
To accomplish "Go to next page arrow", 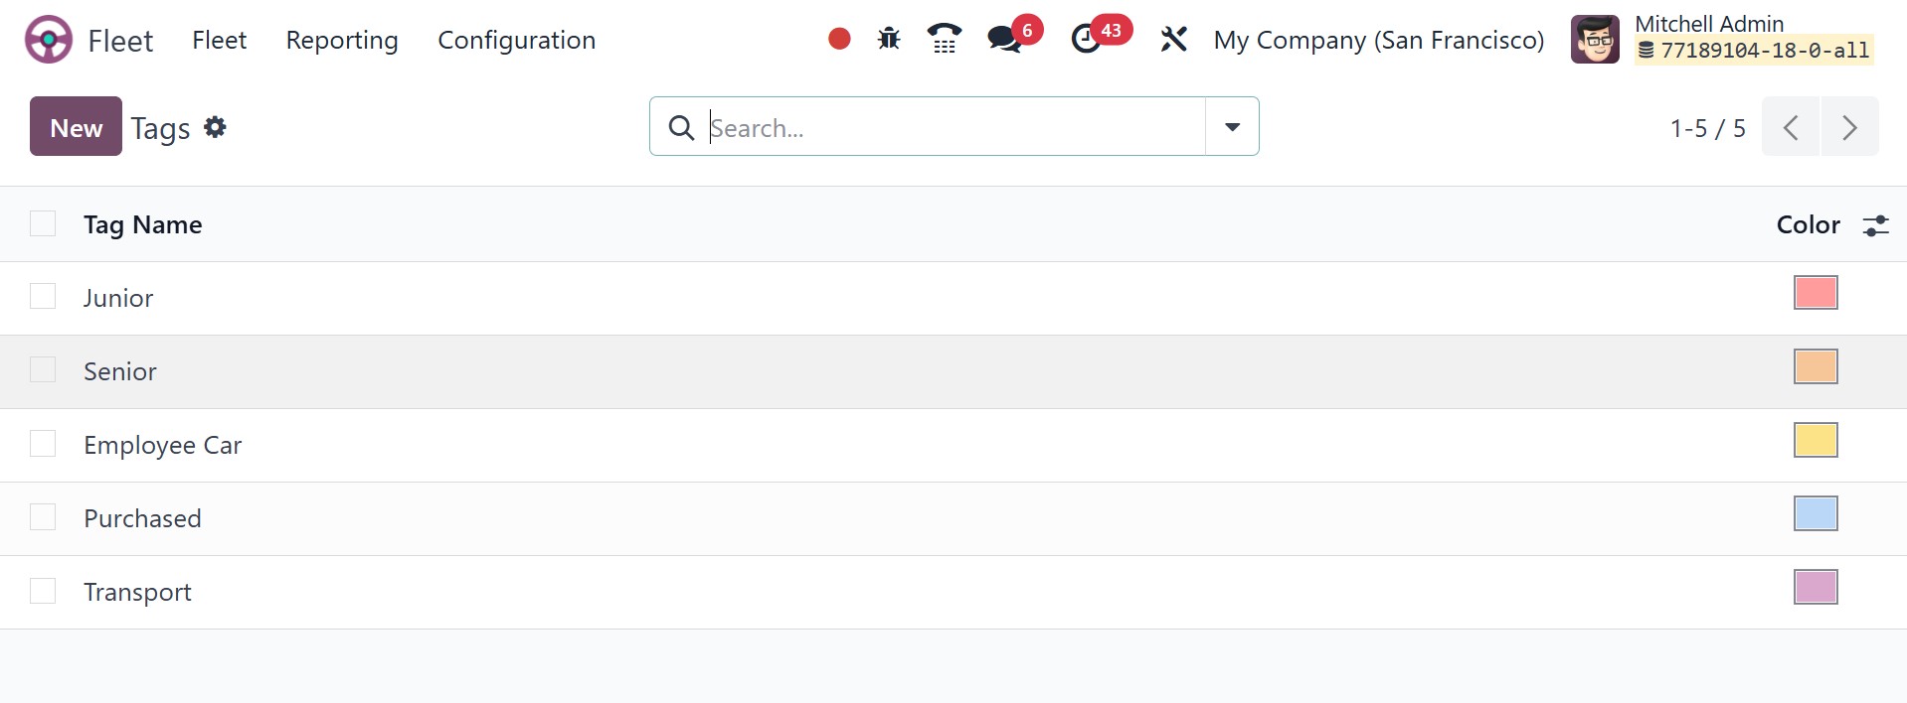I will 1849,127.
